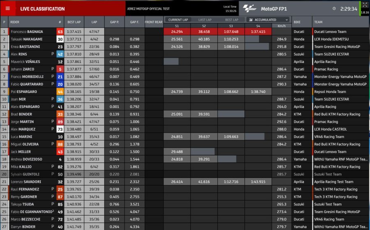Click Bagnaia's best lap 1:37.415 in S4
The width and height of the screenshot is (370, 230).
258,32
